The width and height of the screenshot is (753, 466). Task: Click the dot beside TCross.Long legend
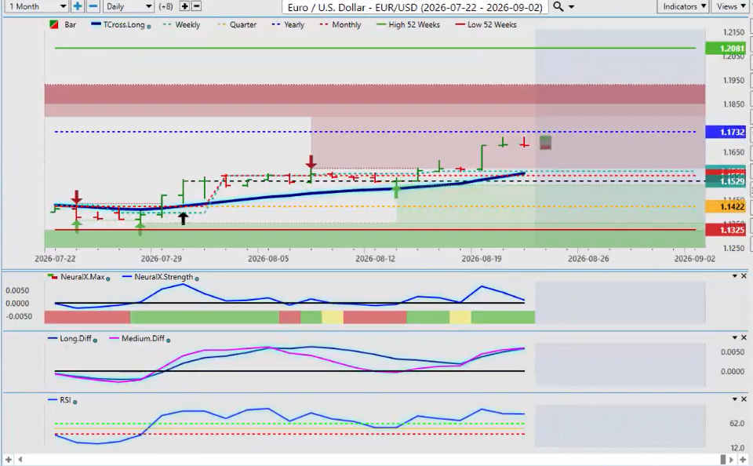click(149, 27)
